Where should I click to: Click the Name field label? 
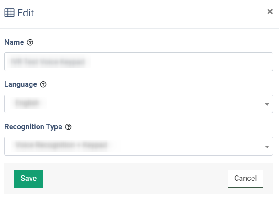(x=14, y=42)
